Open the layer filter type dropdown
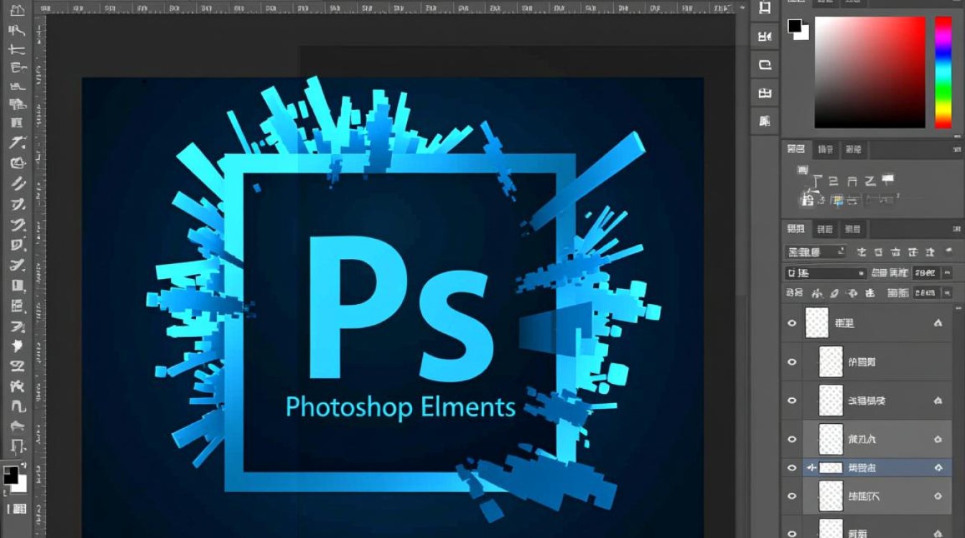 coord(814,252)
